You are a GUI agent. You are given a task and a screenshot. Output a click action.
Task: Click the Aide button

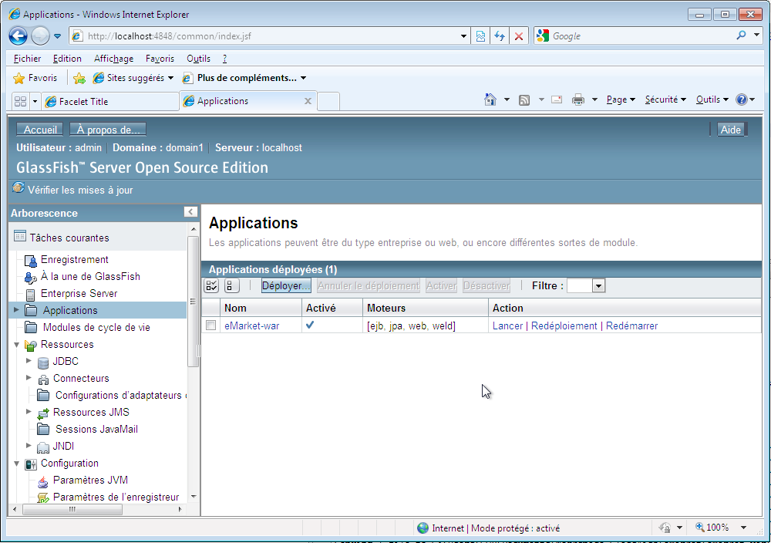[x=731, y=130]
